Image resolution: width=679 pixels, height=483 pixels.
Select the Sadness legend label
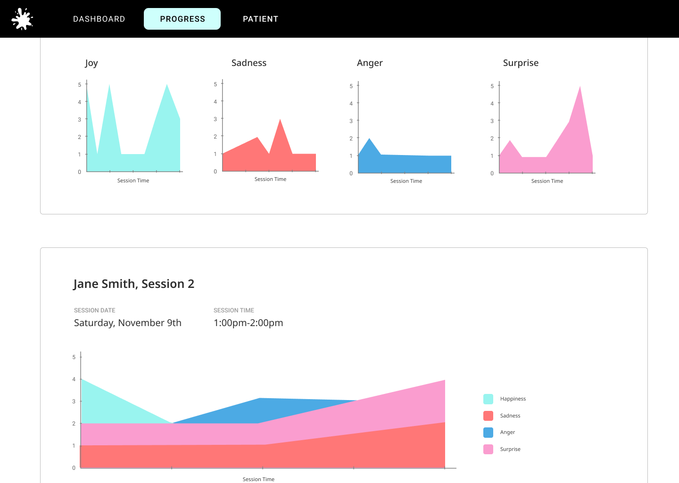tap(510, 416)
